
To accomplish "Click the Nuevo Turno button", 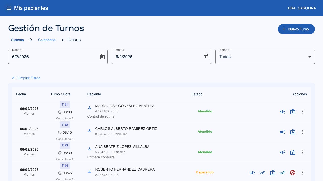I will [x=296, y=29].
